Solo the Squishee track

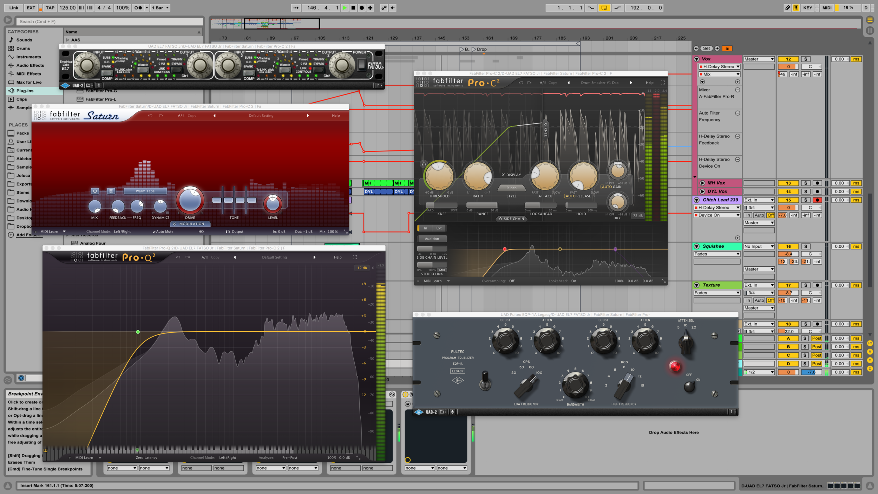point(806,246)
